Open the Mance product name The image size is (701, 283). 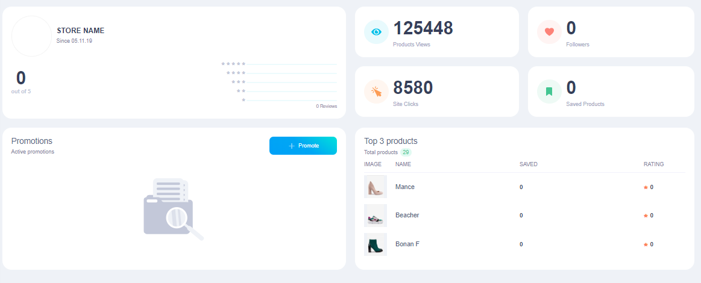pyautogui.click(x=405, y=187)
